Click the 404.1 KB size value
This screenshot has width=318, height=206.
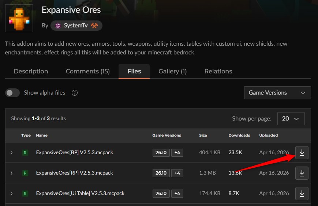(x=210, y=152)
